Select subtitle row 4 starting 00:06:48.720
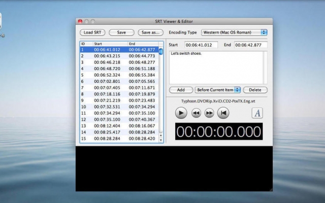This screenshot has width=325, height=203. (119, 69)
